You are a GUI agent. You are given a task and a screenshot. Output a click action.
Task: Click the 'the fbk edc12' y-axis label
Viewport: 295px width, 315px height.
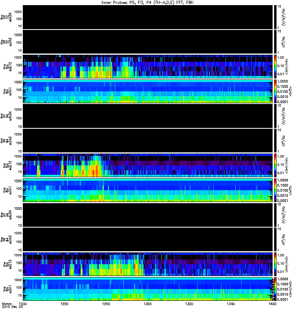coord(7,264)
